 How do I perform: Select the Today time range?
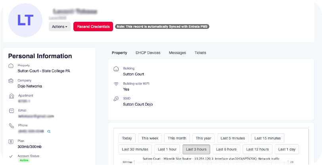pos(127,138)
